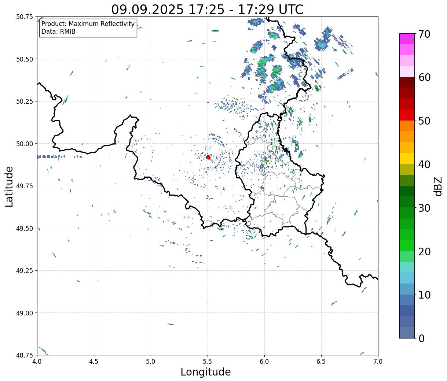Click the 'Data: RMIB' text
This screenshot has height=381, width=447.
click(x=58, y=32)
